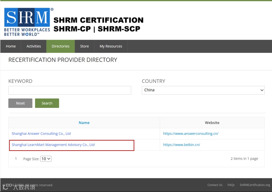Open the Home menu item
Screen dimensions: 272x192
point(11,46)
